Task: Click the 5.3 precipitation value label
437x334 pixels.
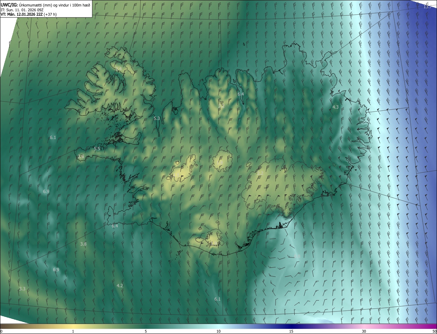Action: coord(157,118)
